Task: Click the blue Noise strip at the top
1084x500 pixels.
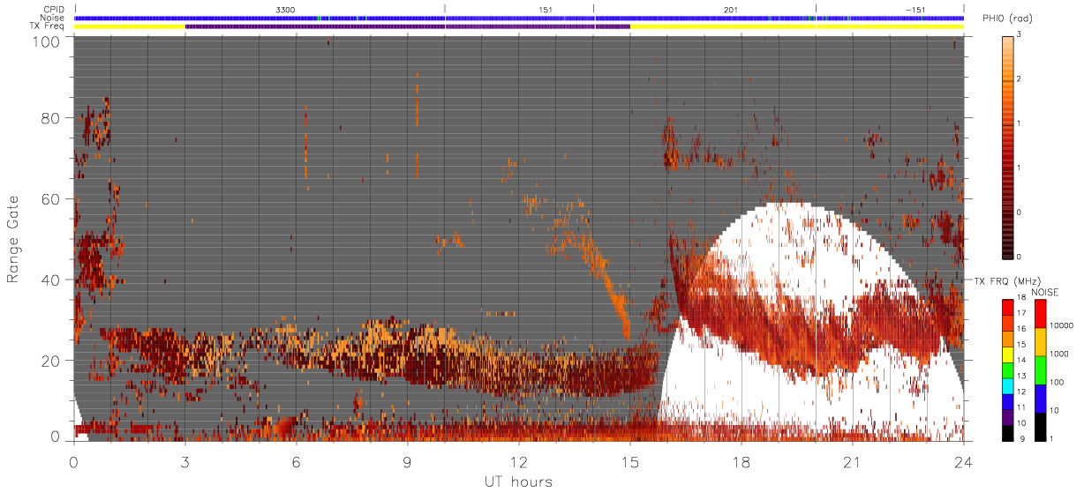Action: 519,18
